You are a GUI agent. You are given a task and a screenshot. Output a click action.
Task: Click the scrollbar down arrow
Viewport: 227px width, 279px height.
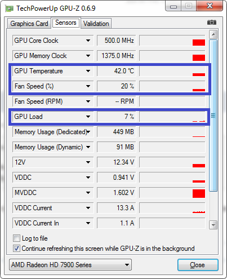pyautogui.click(x=213, y=225)
